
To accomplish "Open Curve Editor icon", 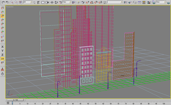I will tap(139, 2).
